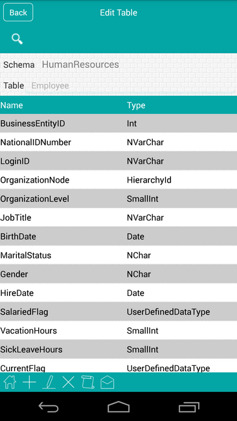This screenshot has height=421, width=237.
Task: Open the home icon in bottom toolbar
Action: (10, 381)
